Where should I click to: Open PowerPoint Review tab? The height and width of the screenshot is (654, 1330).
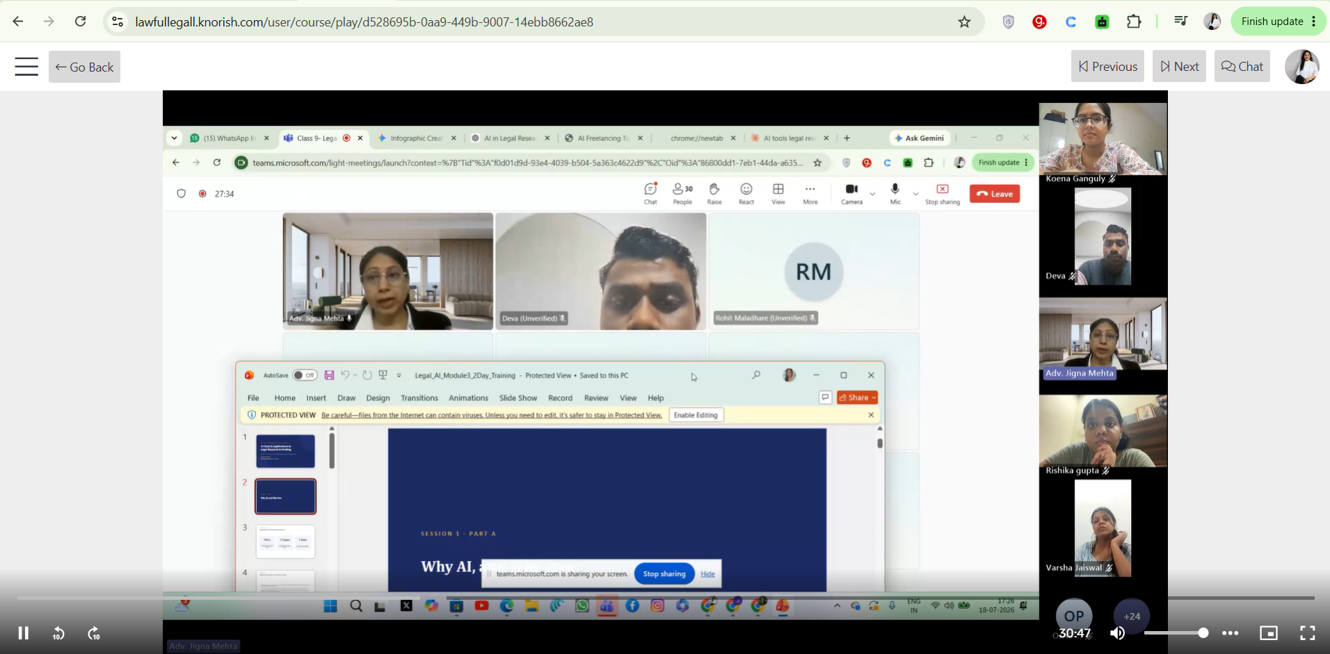point(596,398)
